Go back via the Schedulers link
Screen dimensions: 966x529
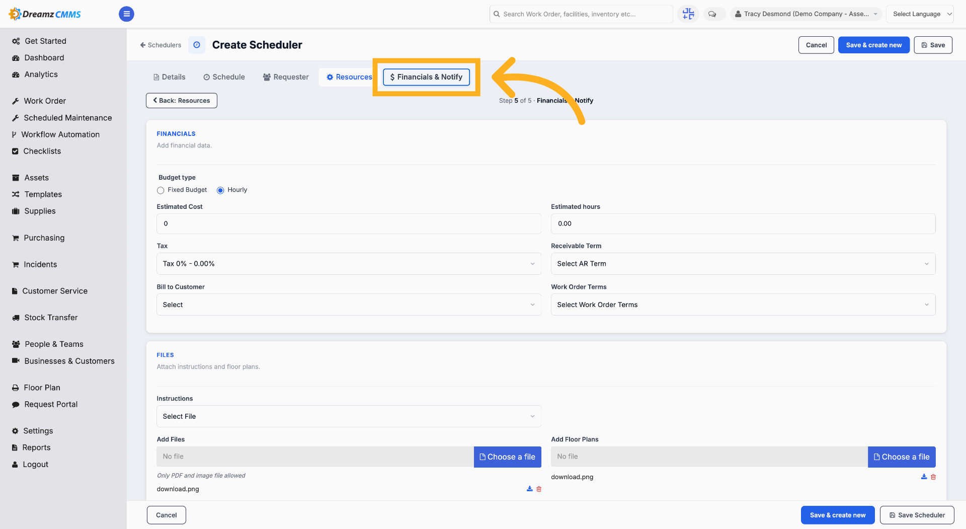(160, 45)
